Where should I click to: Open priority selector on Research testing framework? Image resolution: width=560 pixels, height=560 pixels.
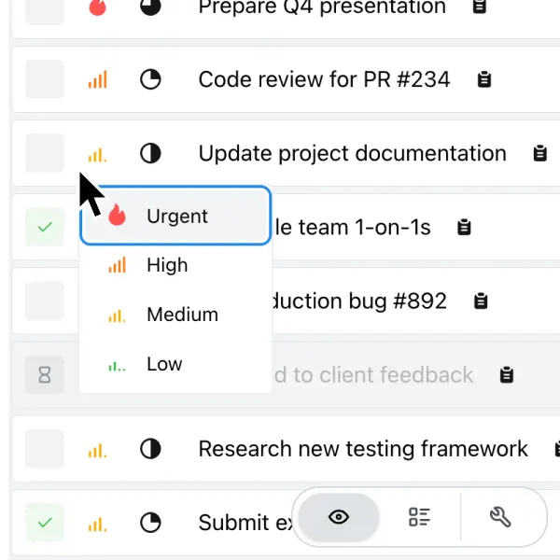click(97, 450)
